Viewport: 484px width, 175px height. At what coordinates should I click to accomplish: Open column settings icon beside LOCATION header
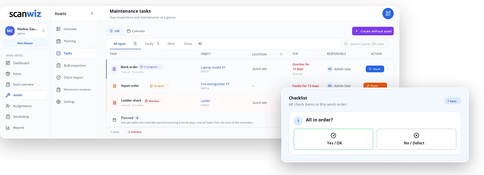[281, 54]
